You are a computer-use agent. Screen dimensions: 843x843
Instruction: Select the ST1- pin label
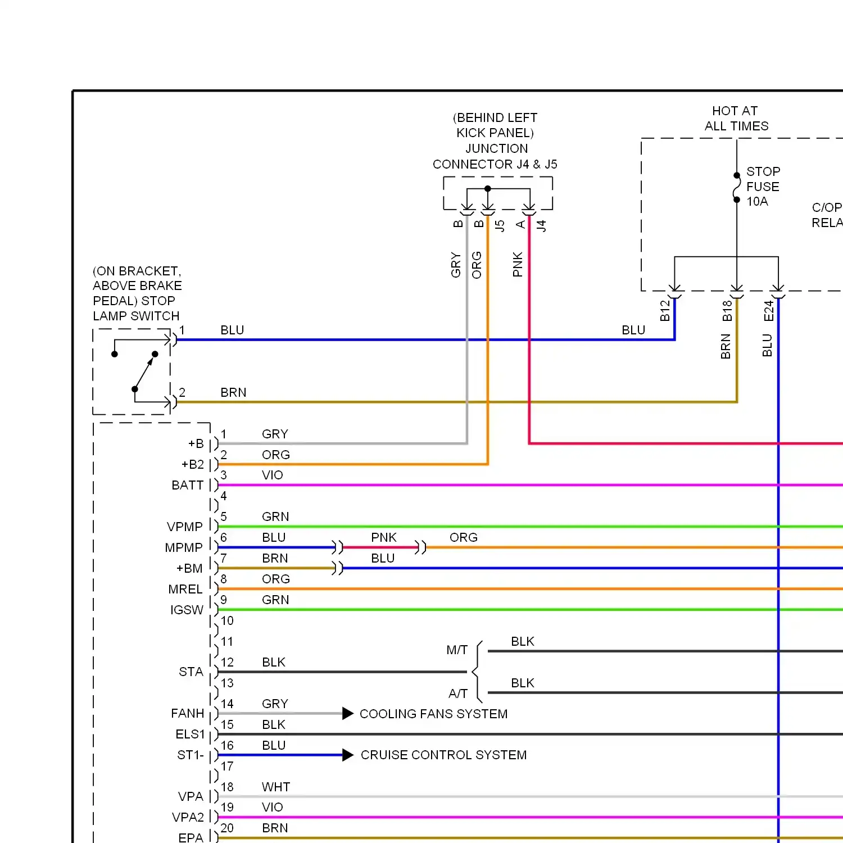(191, 755)
